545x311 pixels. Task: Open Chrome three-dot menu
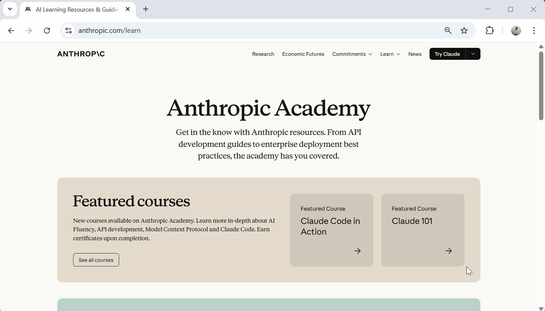point(534,31)
